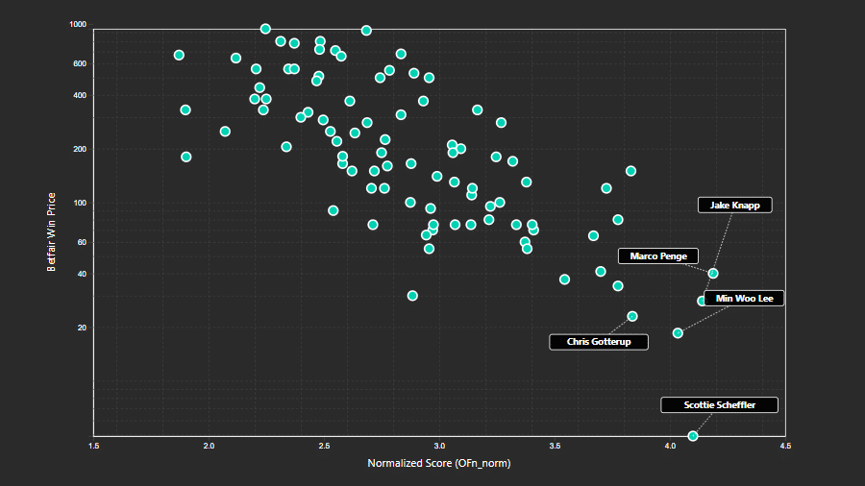Select Scottie Scheffler's data point at chart bottom
This screenshot has height=486, width=865.
tap(693, 436)
